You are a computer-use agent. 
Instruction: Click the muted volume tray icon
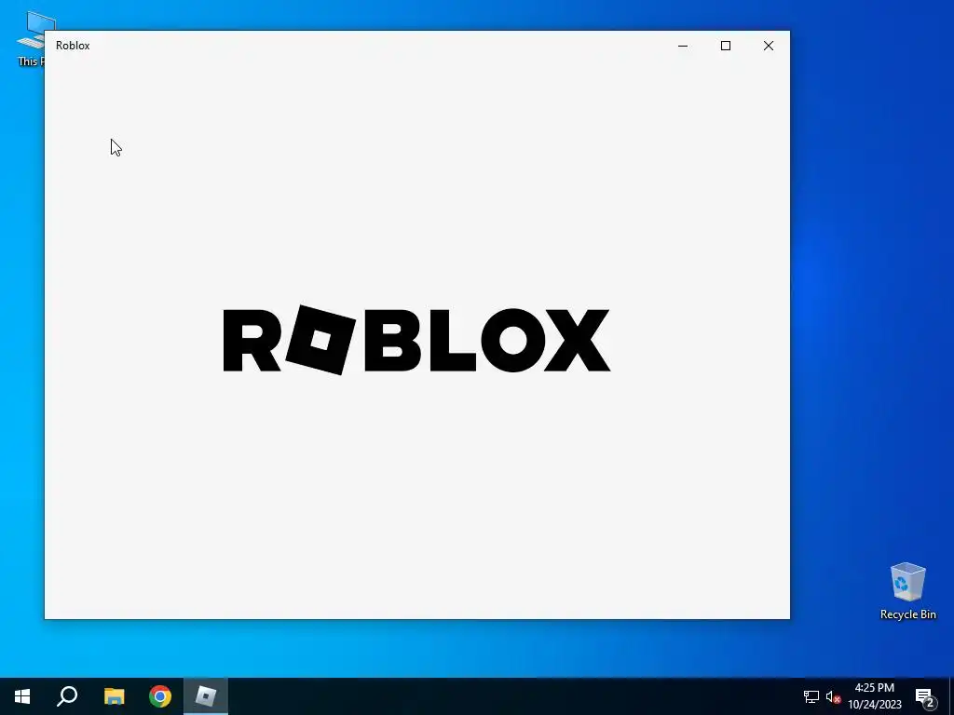833,696
